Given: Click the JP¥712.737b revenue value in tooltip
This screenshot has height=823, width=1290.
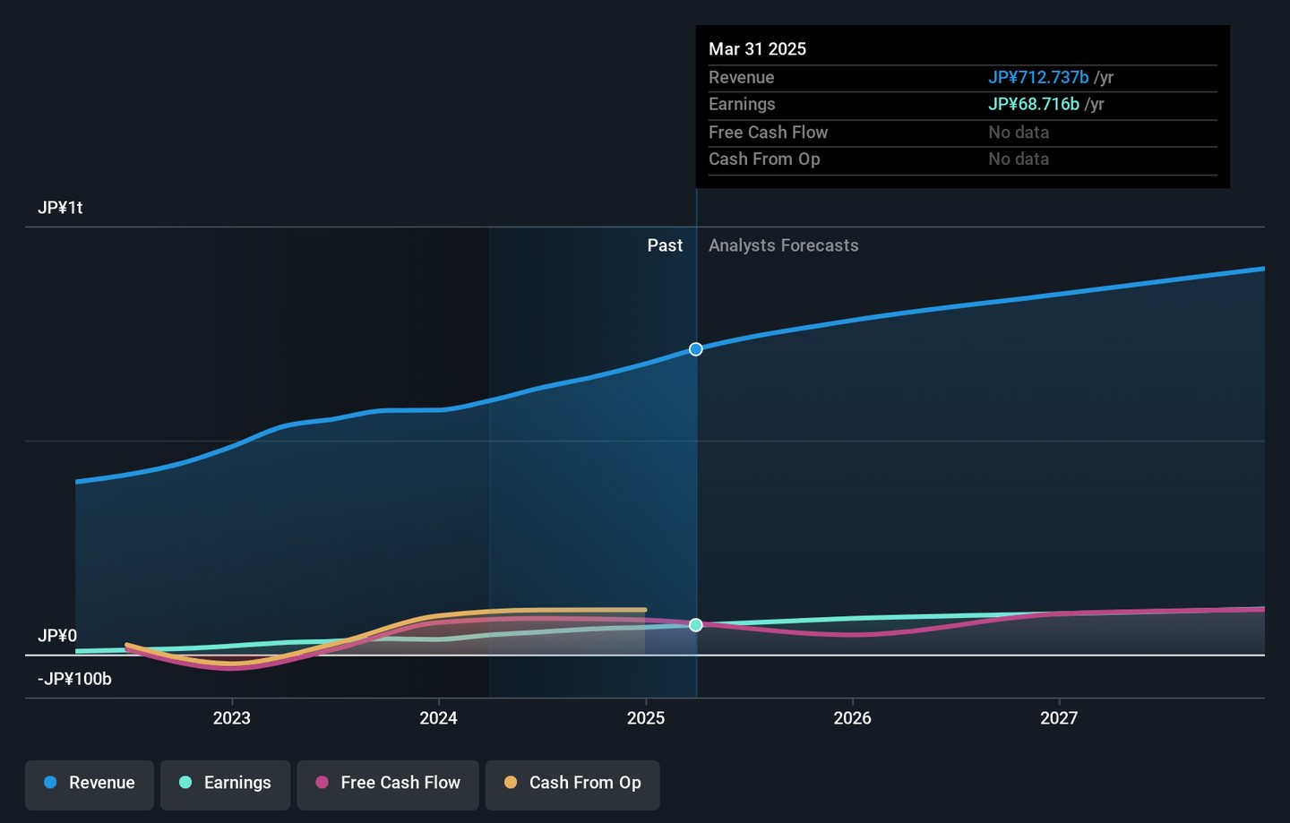Looking at the screenshot, I should click(1038, 78).
